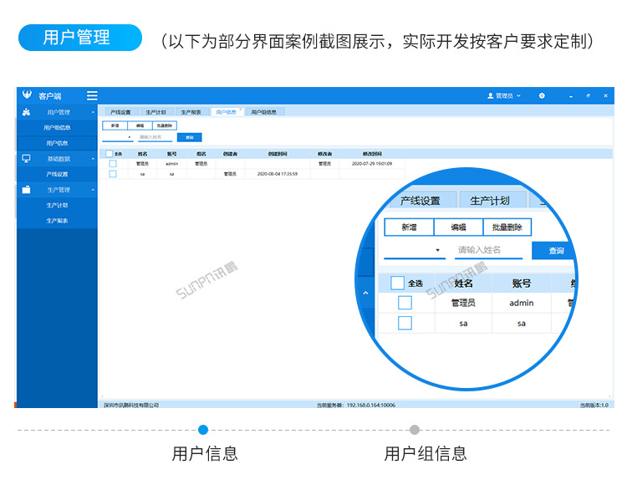The image size is (627, 485).
Task: Switch to the 生产计划 tab in main window
Action: [x=155, y=112]
